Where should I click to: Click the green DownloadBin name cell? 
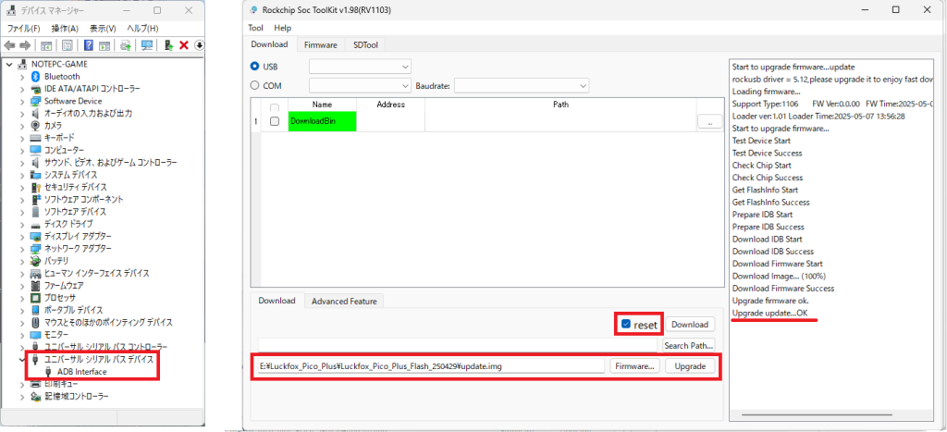[x=322, y=121]
